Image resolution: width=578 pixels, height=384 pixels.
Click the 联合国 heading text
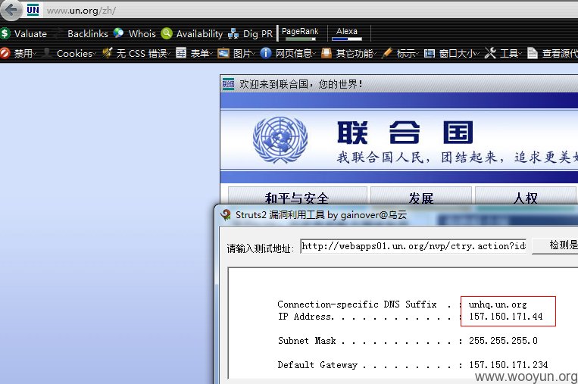(x=405, y=132)
